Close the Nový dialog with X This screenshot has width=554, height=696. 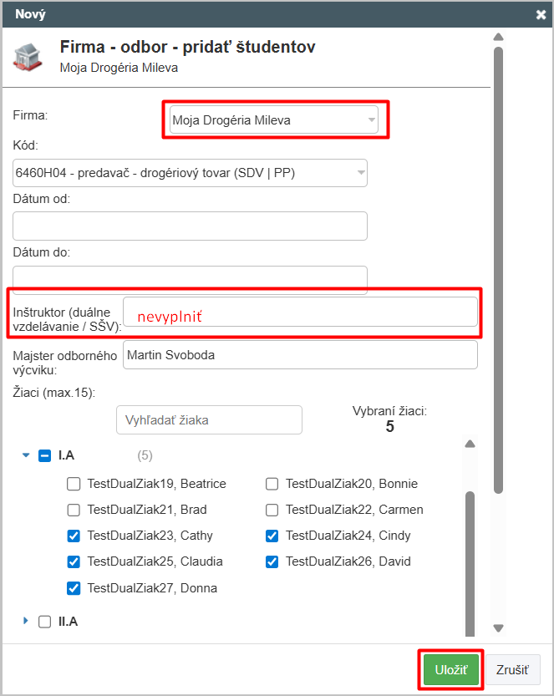[541, 14]
